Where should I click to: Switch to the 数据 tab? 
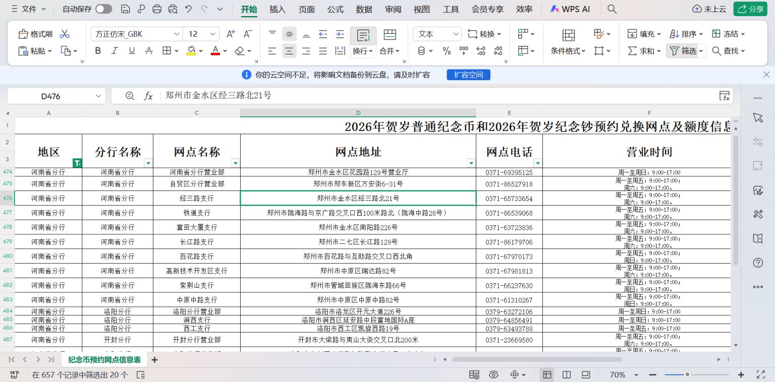364,9
